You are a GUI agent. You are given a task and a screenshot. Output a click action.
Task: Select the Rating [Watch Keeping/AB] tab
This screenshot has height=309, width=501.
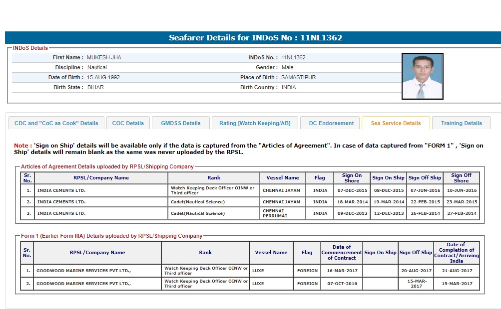point(255,123)
